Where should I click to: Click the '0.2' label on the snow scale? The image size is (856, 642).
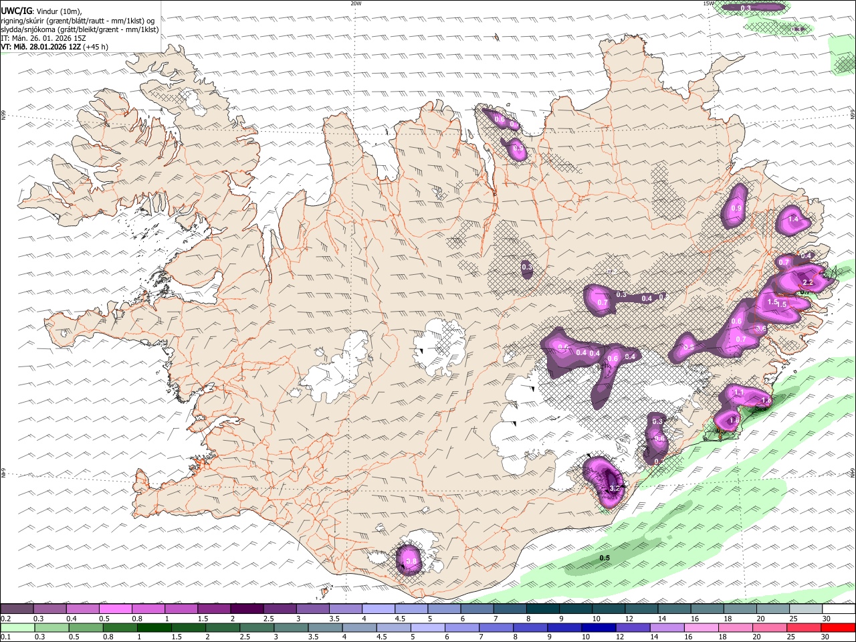pyautogui.click(x=6, y=619)
